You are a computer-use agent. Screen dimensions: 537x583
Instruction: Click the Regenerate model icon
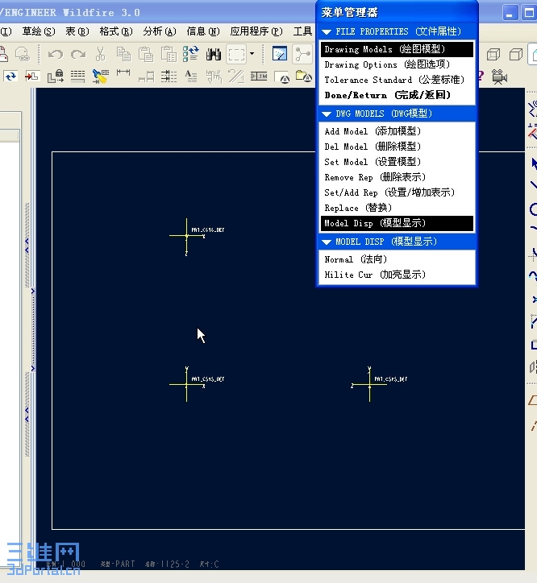pos(191,54)
